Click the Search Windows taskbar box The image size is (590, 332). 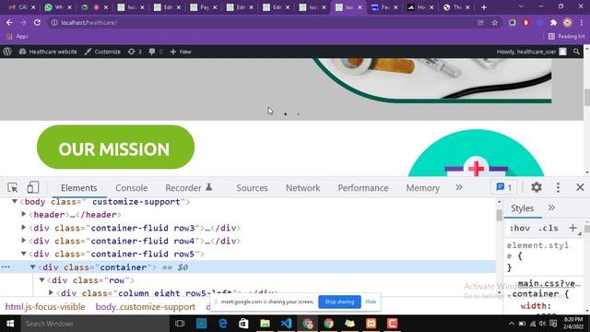coord(94,324)
